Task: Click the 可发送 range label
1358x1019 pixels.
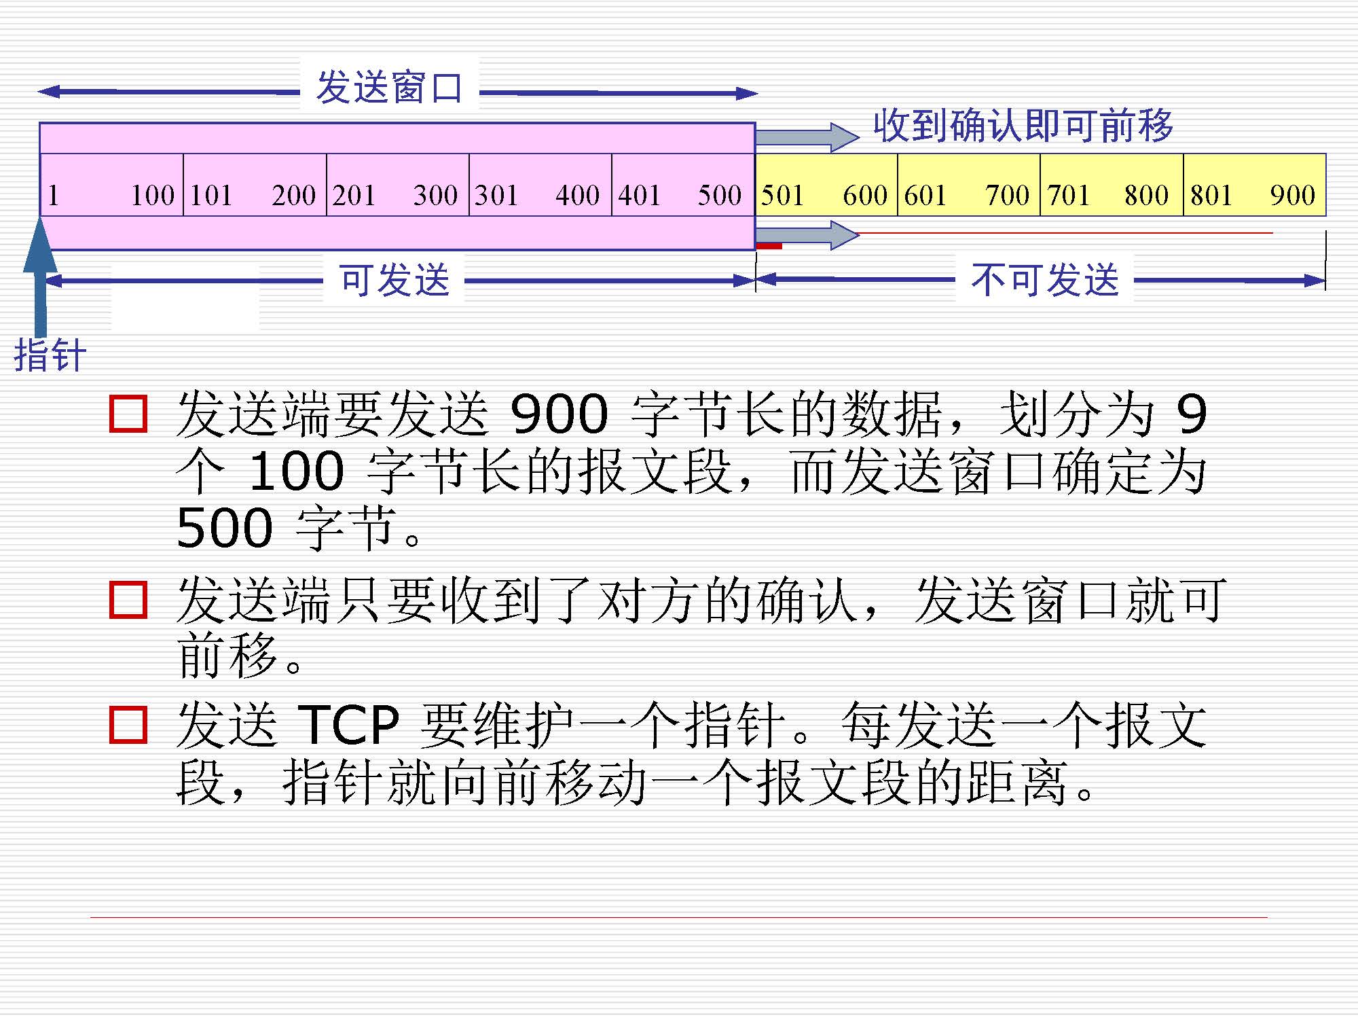Action: pyautogui.click(x=394, y=280)
